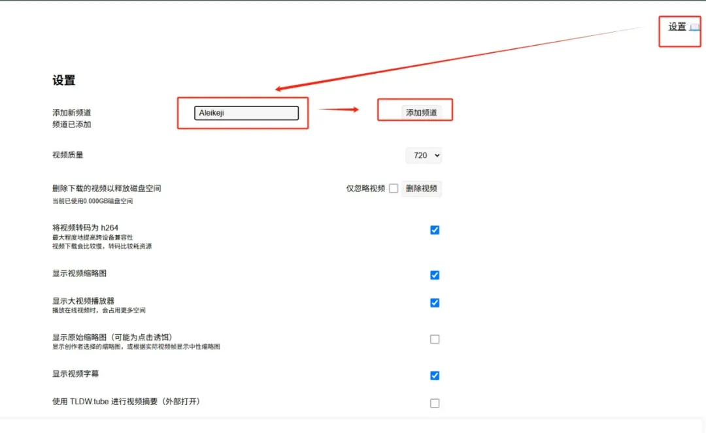Click the 视频质量 label text
Image resolution: width=706 pixels, height=433 pixels.
pos(68,155)
